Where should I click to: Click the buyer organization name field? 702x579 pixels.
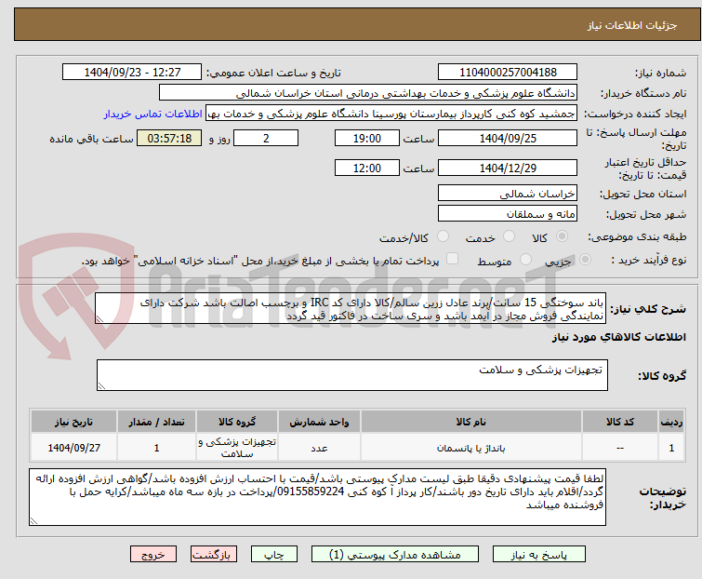(x=367, y=93)
